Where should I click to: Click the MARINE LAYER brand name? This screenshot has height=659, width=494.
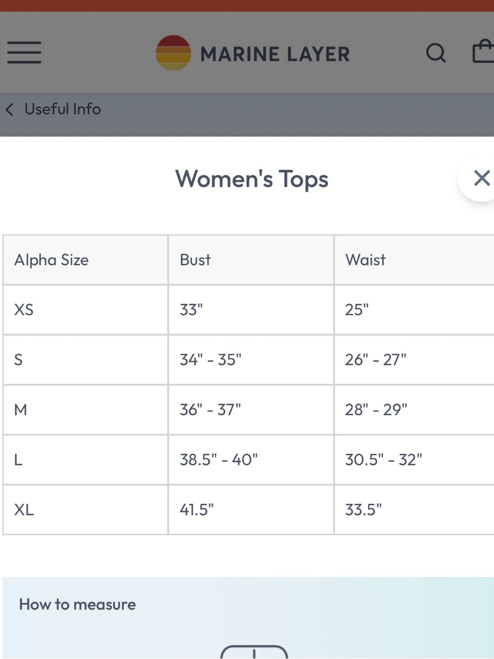coord(275,54)
